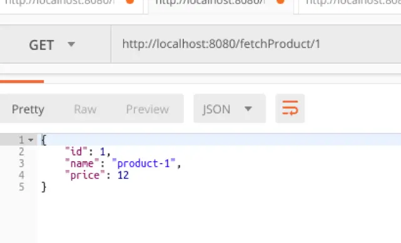Image resolution: width=401 pixels, height=243 pixels.
Task: Click line number 3 in the gutter
Action: tap(21, 164)
